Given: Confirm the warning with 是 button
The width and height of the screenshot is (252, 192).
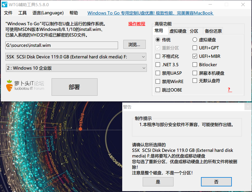Looking at the screenshot, I should pos(158,182).
